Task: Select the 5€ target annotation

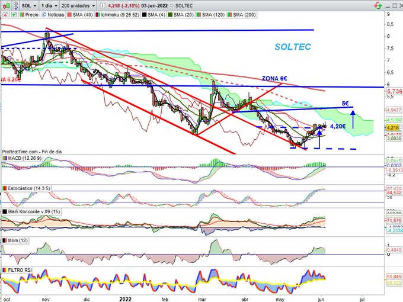Action: pos(345,103)
